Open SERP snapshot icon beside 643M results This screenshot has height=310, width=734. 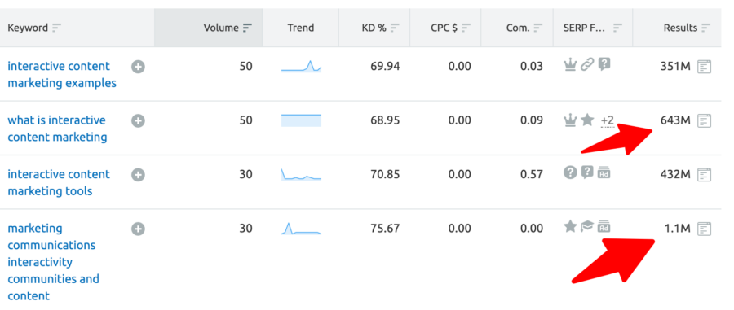pos(704,121)
